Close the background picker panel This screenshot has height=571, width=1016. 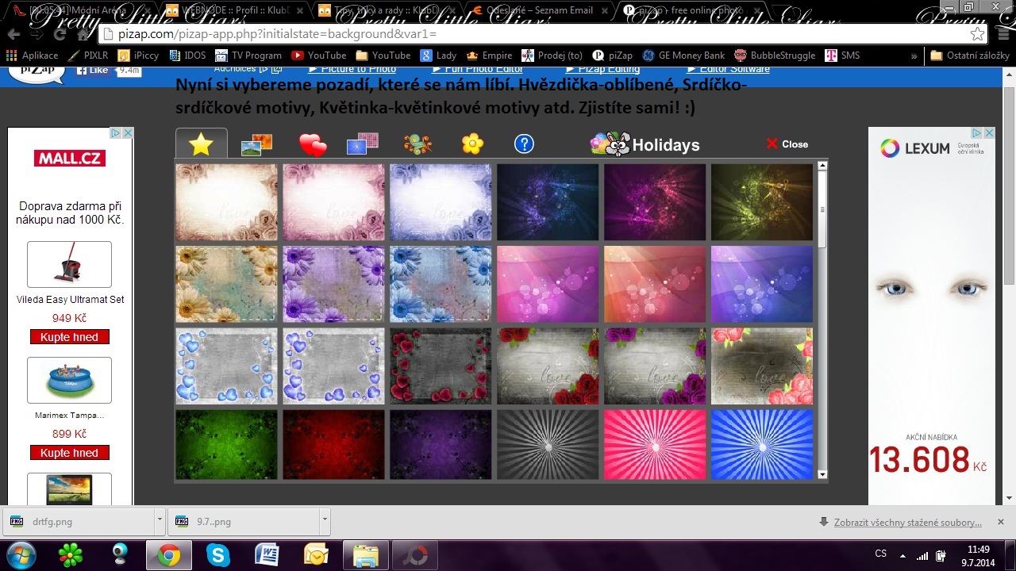coord(787,144)
